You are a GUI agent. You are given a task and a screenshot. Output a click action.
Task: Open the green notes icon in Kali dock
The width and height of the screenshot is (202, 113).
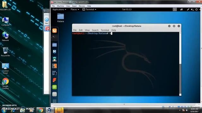(x=55, y=87)
